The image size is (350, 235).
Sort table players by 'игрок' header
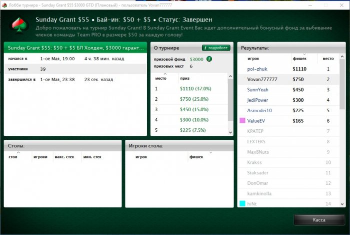pyautogui.click(x=141, y=157)
